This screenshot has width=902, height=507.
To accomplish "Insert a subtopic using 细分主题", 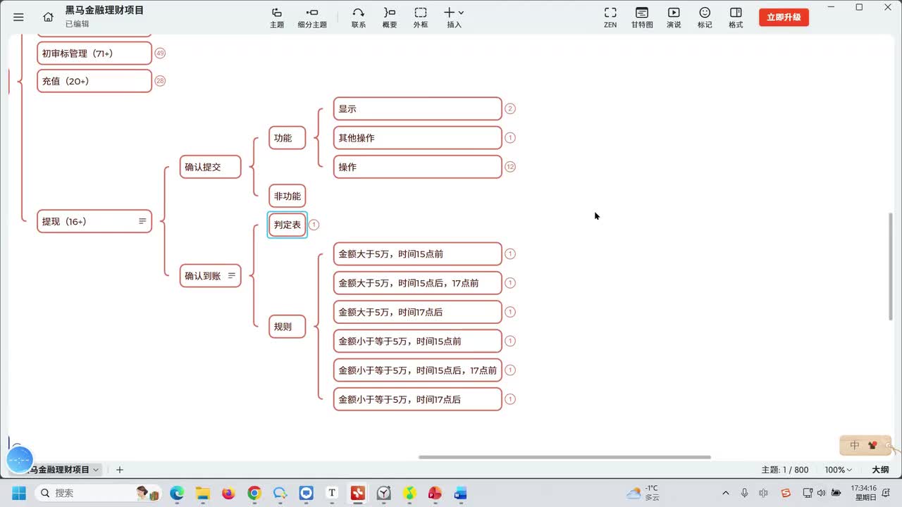I will point(312,18).
